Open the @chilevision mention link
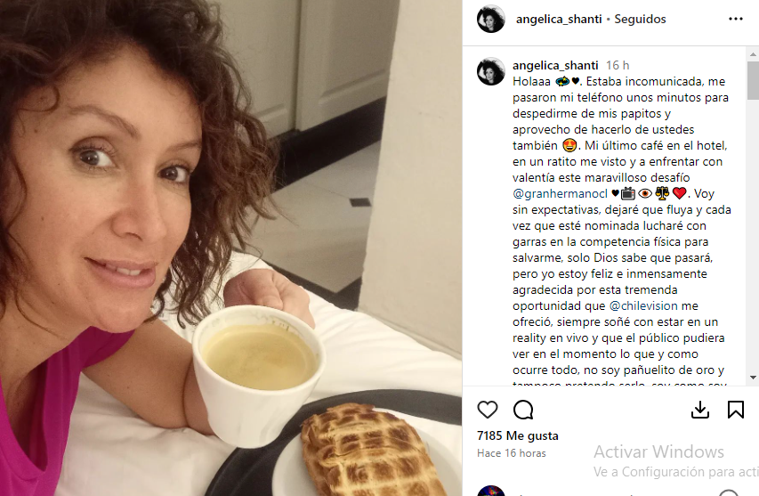The height and width of the screenshot is (496, 759). click(x=643, y=305)
